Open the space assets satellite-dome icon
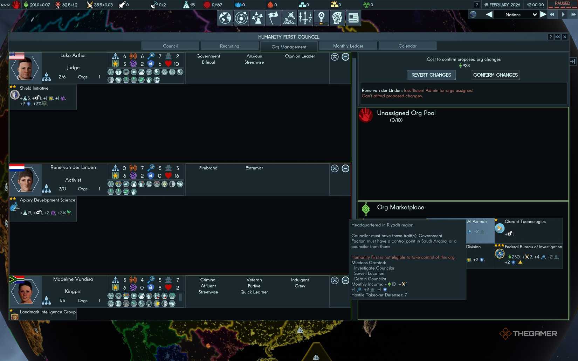The image size is (578, 361). [x=289, y=18]
